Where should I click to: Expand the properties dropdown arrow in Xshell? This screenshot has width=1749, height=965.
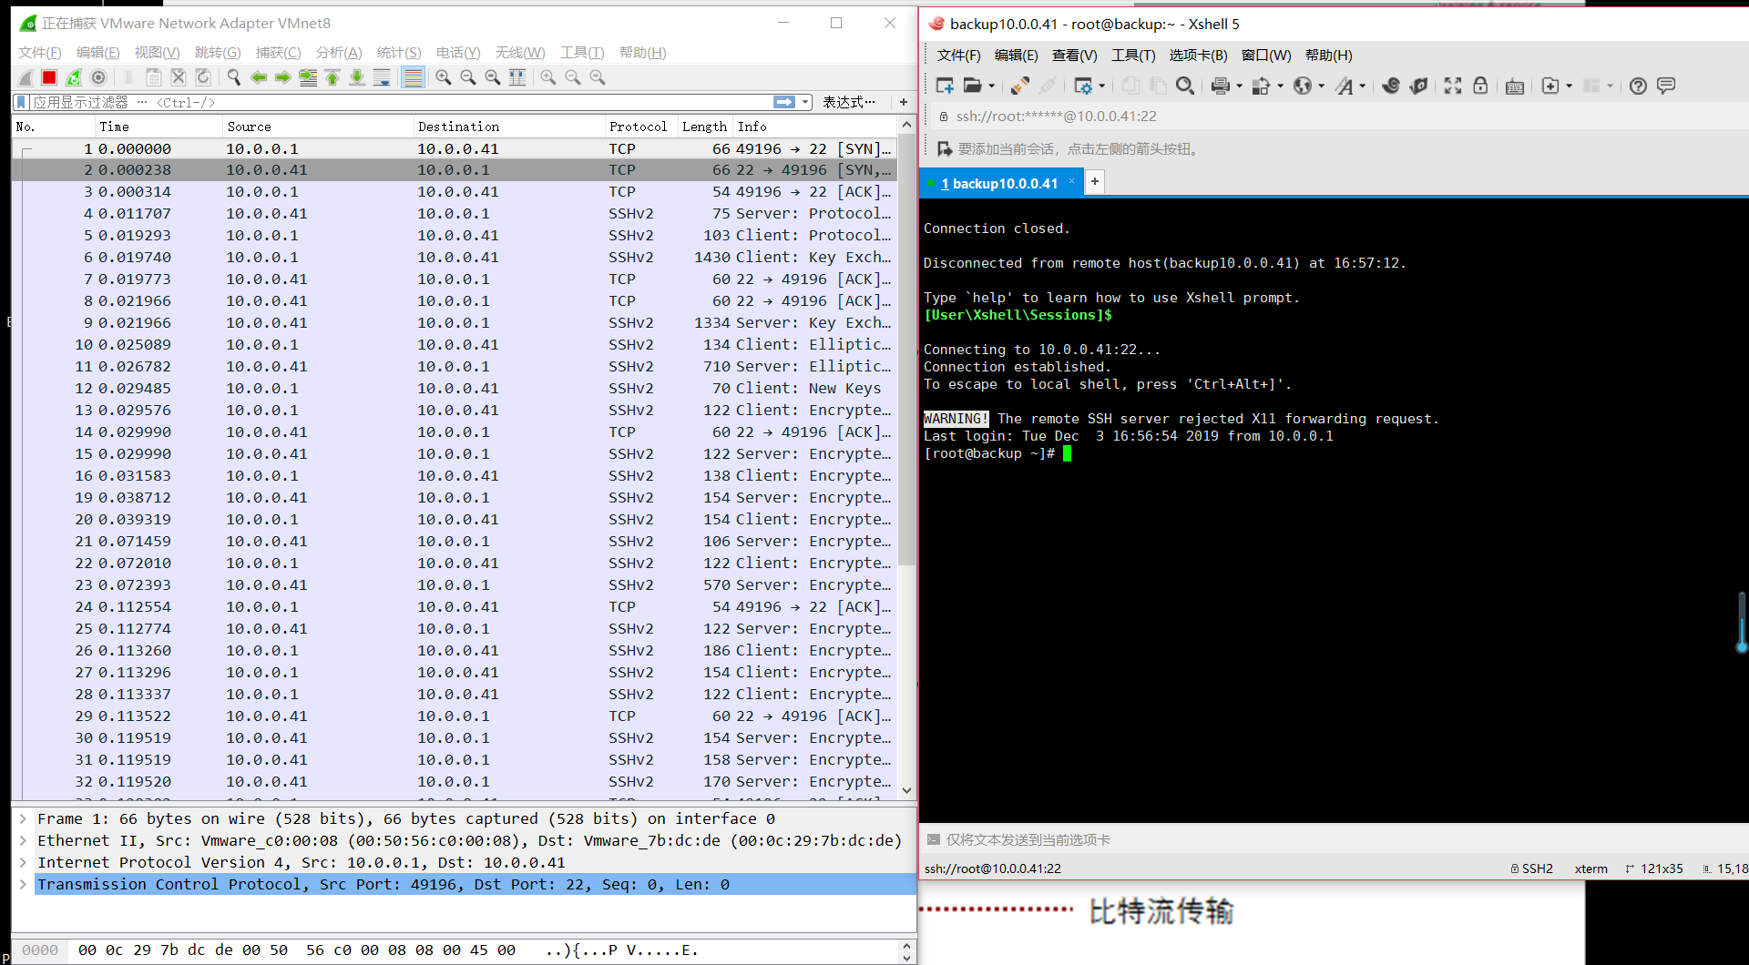coord(1102,86)
